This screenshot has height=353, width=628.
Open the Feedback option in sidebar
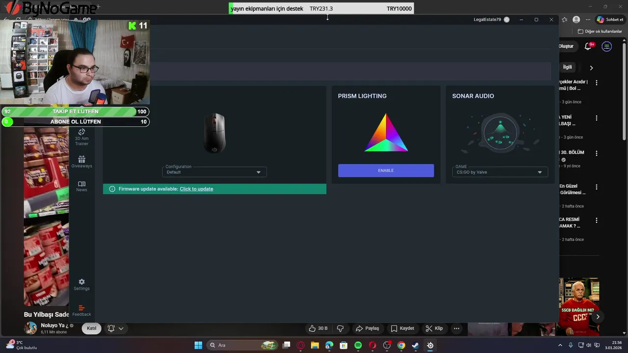(81, 311)
